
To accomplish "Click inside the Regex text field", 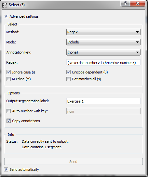I will [103, 62].
